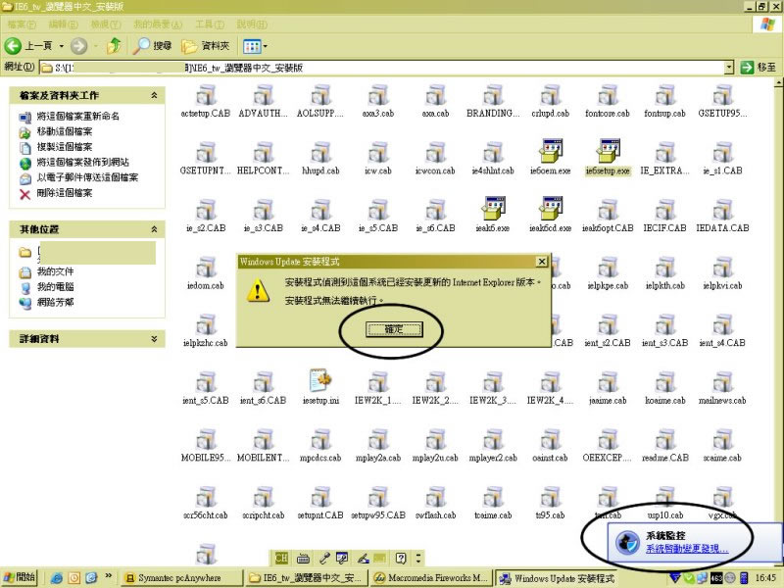
Task: Click the IME bar handwriting pen icon
Action: click(x=364, y=558)
